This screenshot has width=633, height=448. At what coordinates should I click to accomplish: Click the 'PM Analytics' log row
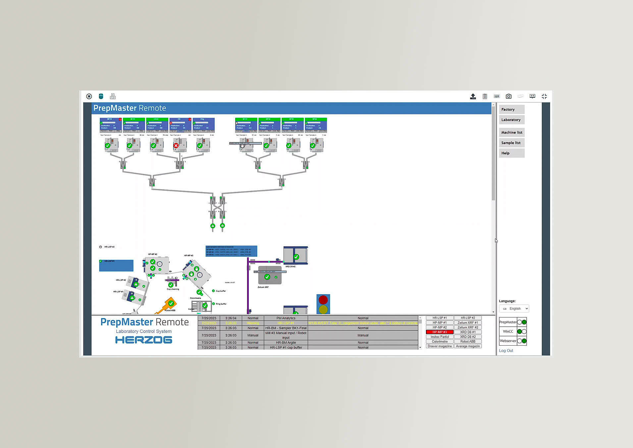click(x=308, y=318)
